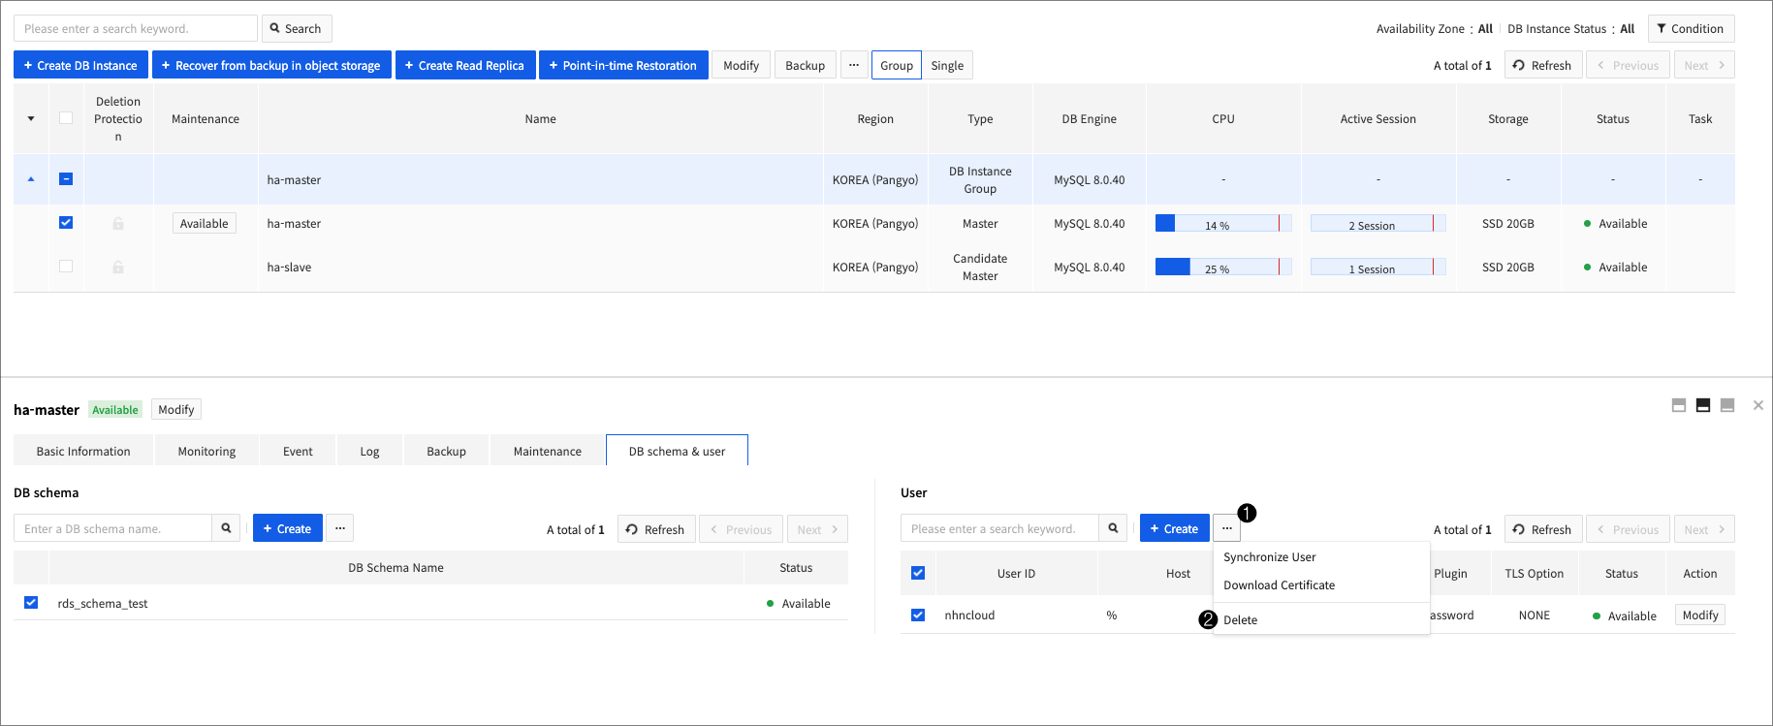1773x726 pixels.
Task: Select Download Certificate menu item
Action: (1321, 585)
